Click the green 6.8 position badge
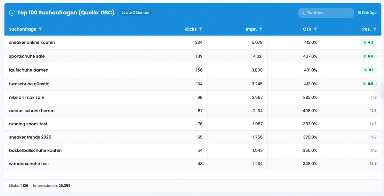The image size is (384, 196). 368,56
